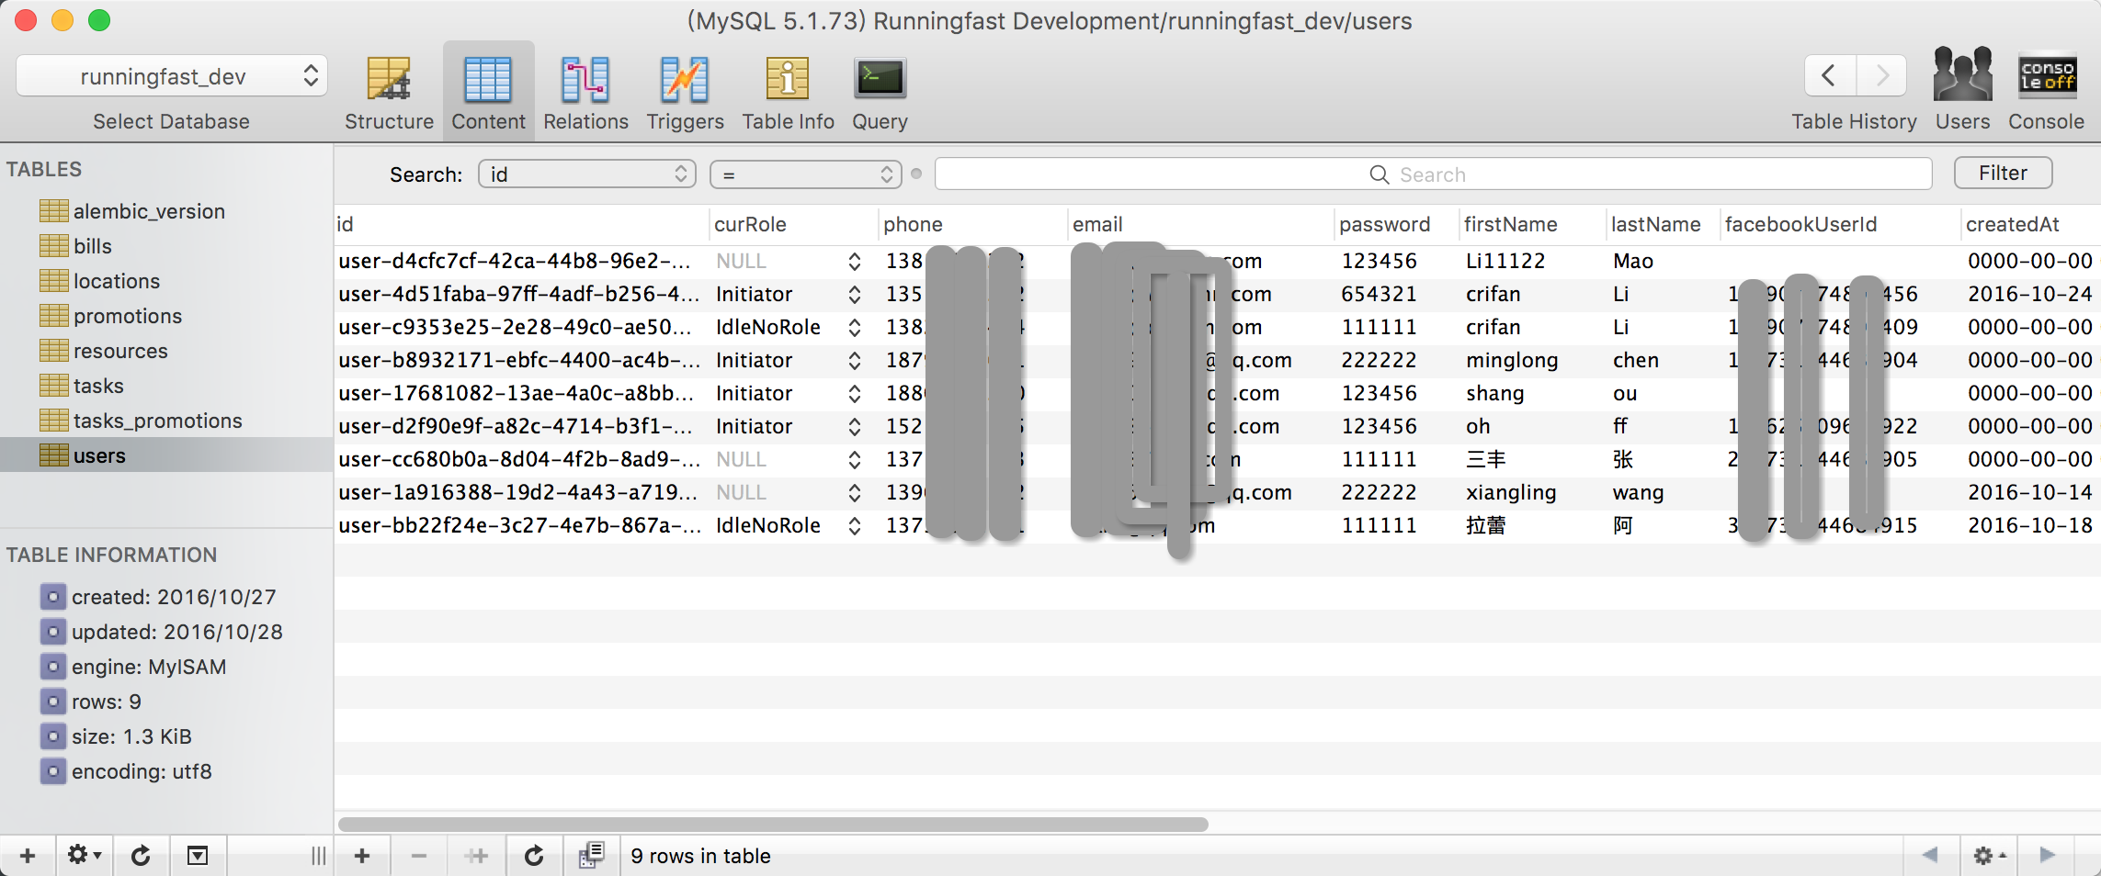Click the horizontal scrollbar of the table
The width and height of the screenshot is (2101, 876).
(x=773, y=824)
